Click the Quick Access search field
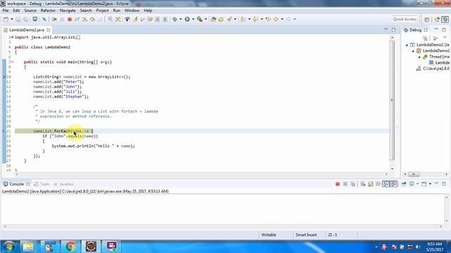451x253 pixels. pos(404,19)
